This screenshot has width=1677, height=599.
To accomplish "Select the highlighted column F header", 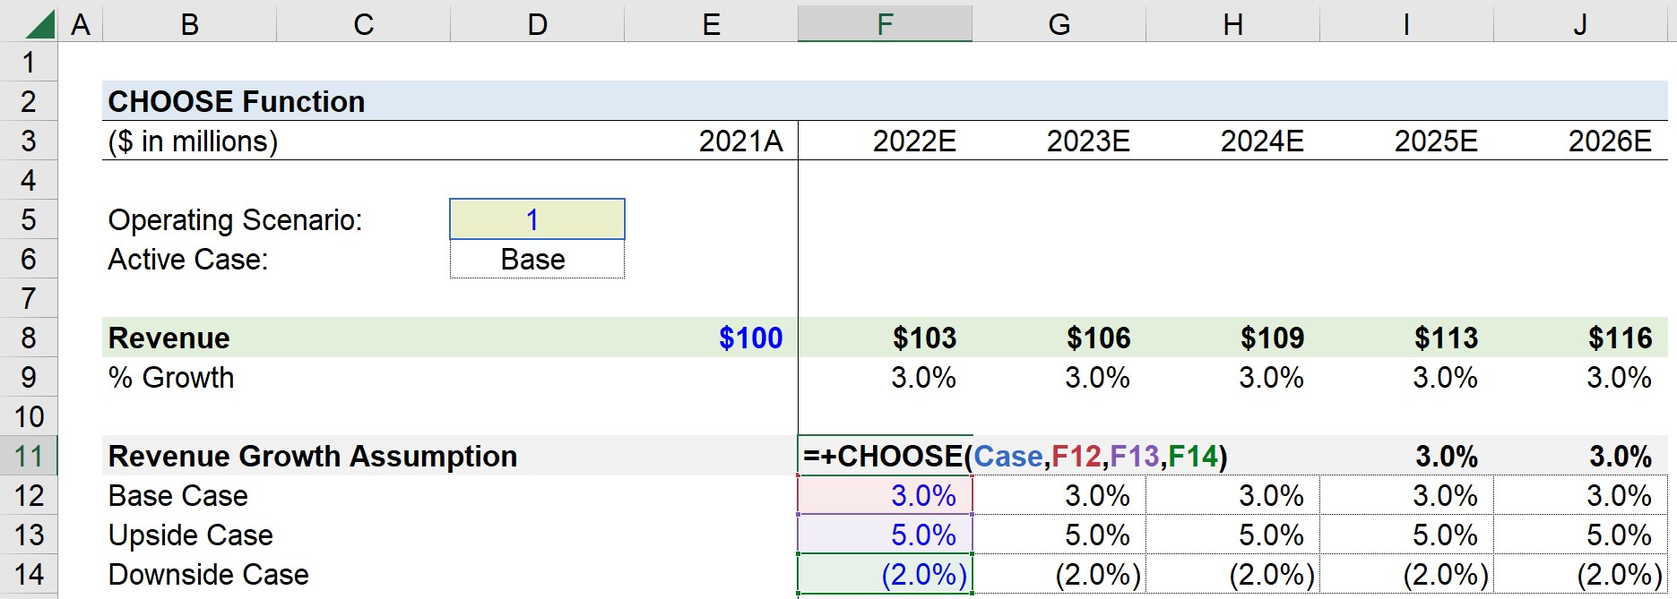I will pyautogui.click(x=885, y=24).
